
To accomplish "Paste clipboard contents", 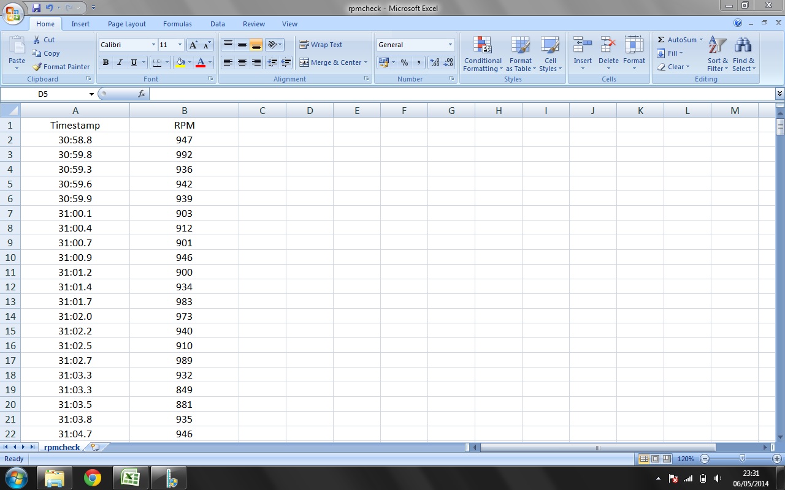I will pos(17,52).
